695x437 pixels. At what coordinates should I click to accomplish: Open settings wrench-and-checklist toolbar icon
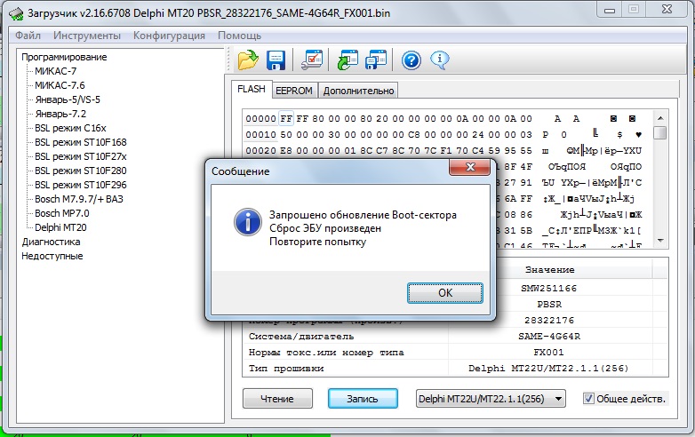pos(312,60)
